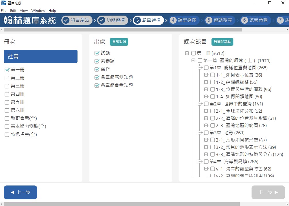Check 2-1_全球海陸分布 (52) checkbox

[213, 111]
